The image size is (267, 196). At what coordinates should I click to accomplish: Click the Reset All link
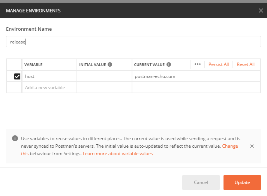tap(246, 64)
